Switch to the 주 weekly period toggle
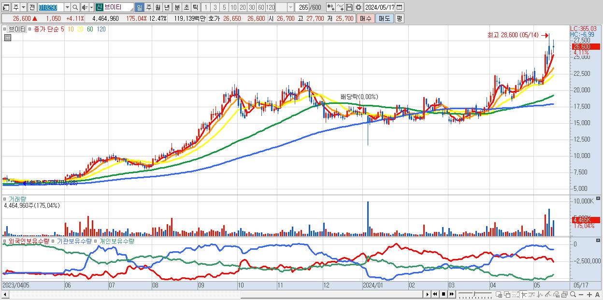This screenshot has height=300, width=603. coord(148,7)
